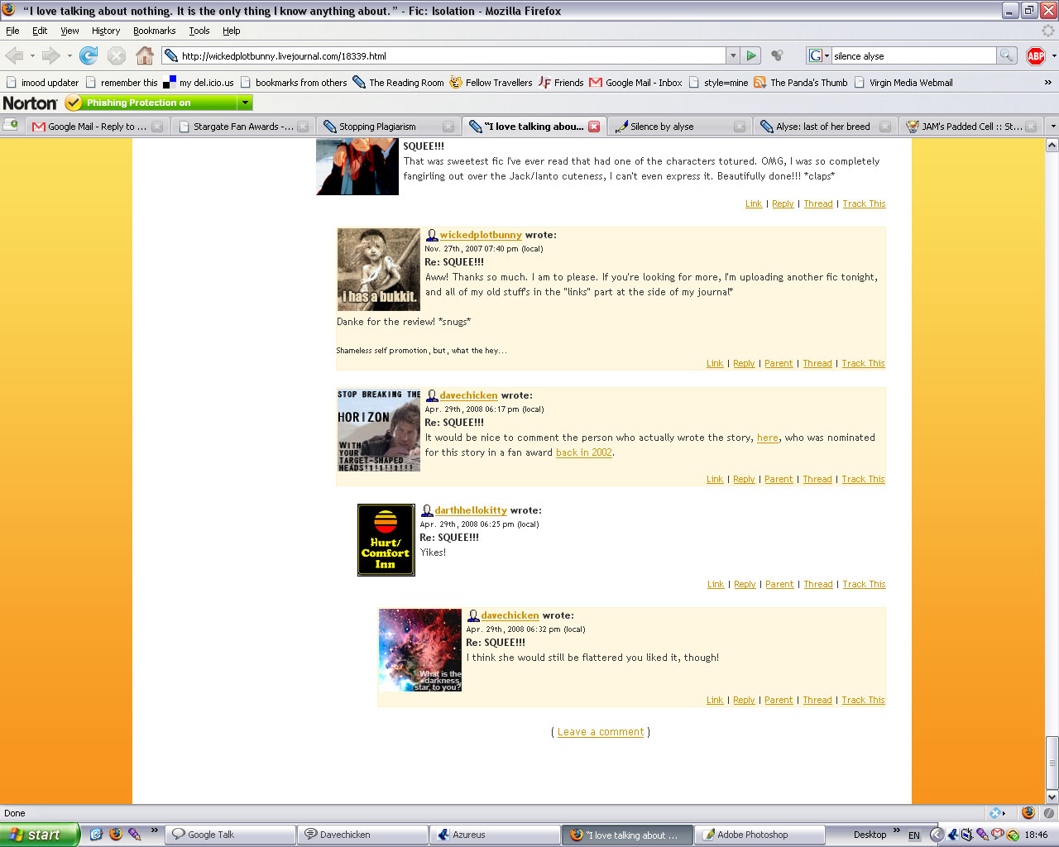Viewport: 1059px width, 847px height.
Task: Click the Adblock Plus ABP icon
Action: pyautogui.click(x=1035, y=55)
